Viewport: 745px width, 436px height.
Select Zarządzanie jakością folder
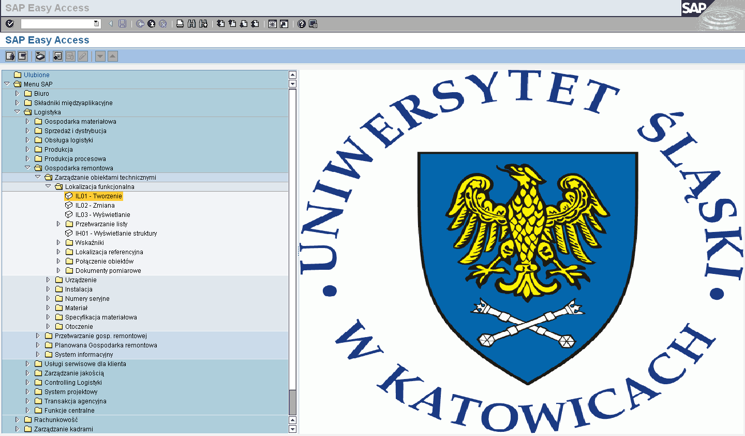tap(74, 373)
